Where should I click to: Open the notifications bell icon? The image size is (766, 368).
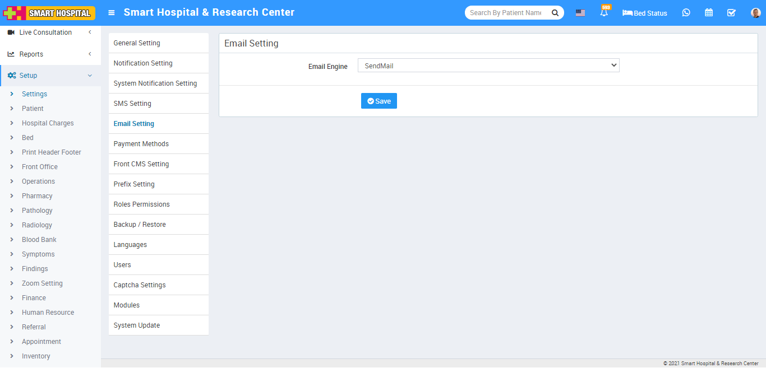(604, 13)
